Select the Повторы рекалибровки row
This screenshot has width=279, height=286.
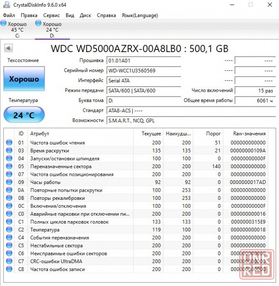pyautogui.click(x=136, y=198)
